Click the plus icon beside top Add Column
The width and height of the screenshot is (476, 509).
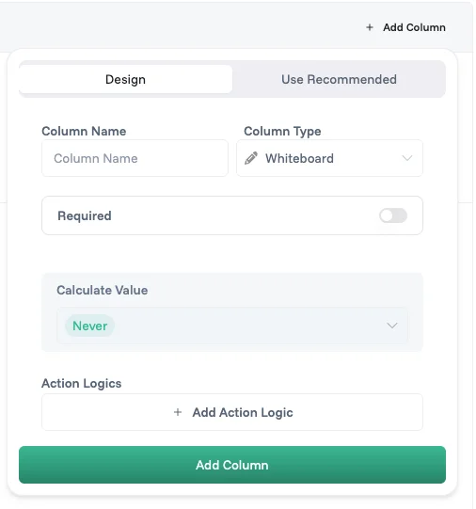coord(370,27)
